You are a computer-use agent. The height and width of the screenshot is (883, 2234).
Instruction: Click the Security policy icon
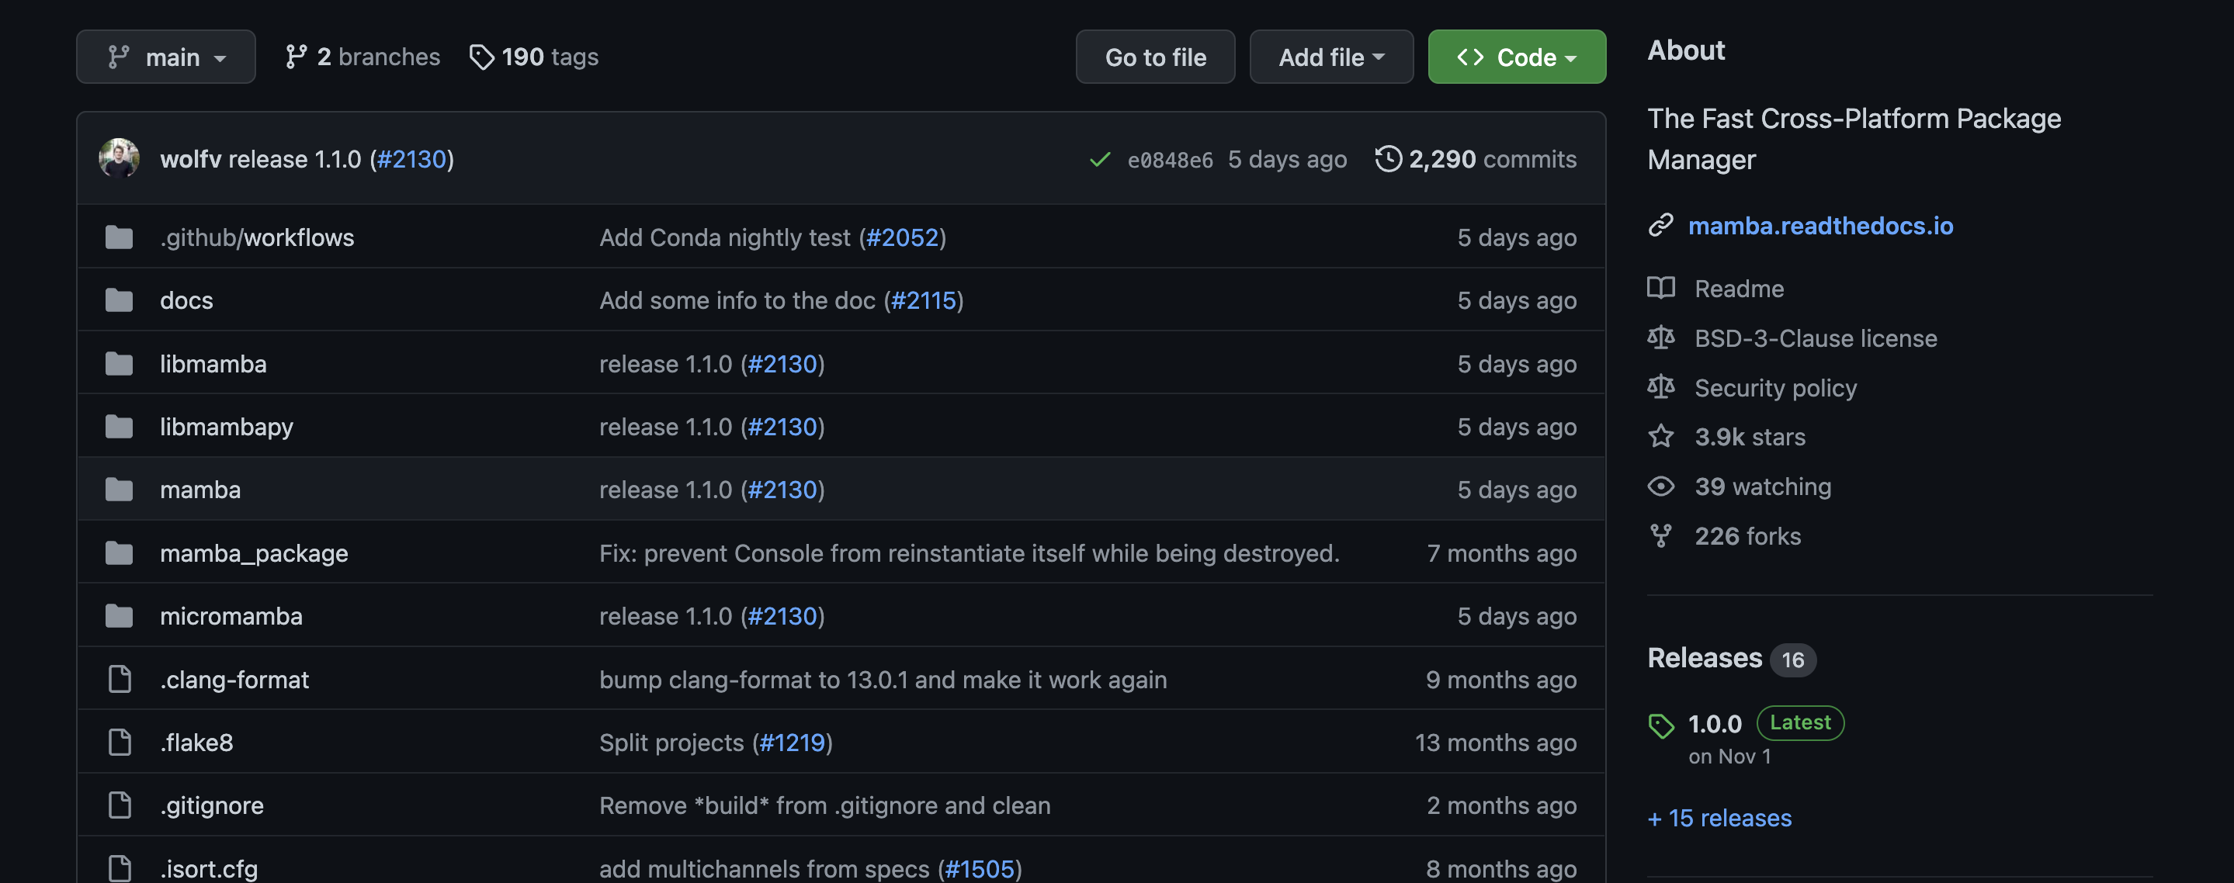tap(1661, 387)
